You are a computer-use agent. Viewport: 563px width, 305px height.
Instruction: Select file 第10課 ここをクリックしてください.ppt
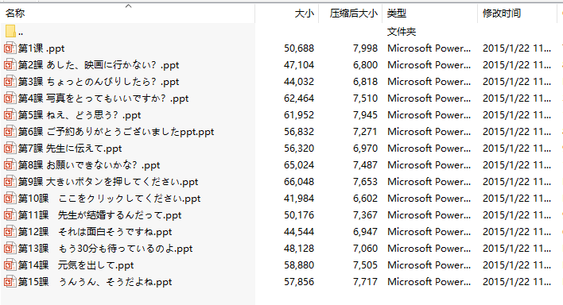[x=110, y=199]
